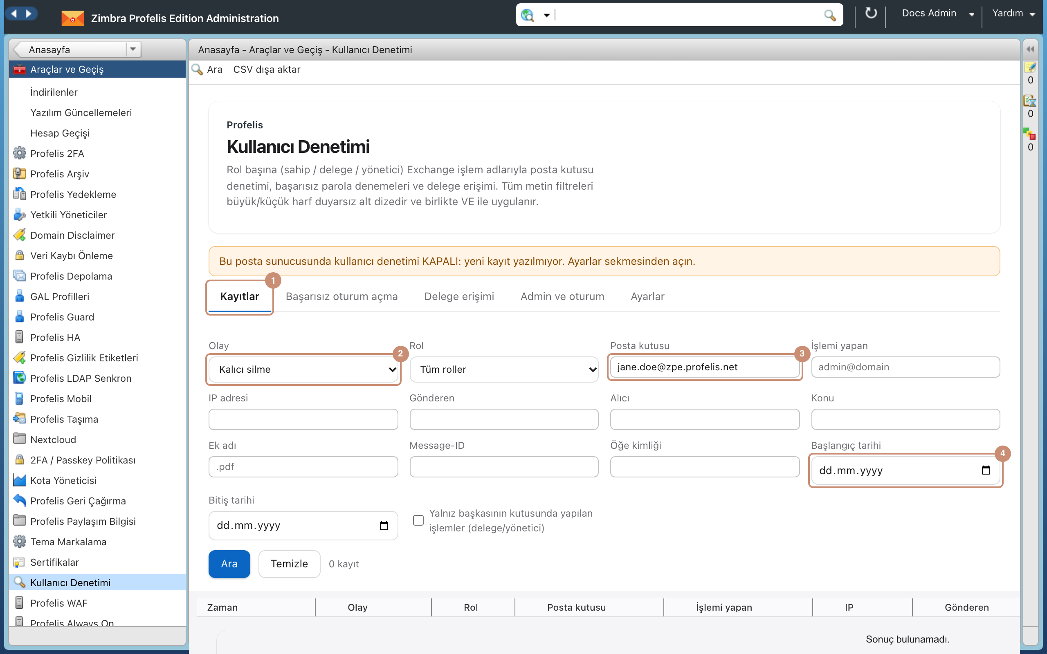
Task: Click the magnifier search icon in search box
Action: 829,15
